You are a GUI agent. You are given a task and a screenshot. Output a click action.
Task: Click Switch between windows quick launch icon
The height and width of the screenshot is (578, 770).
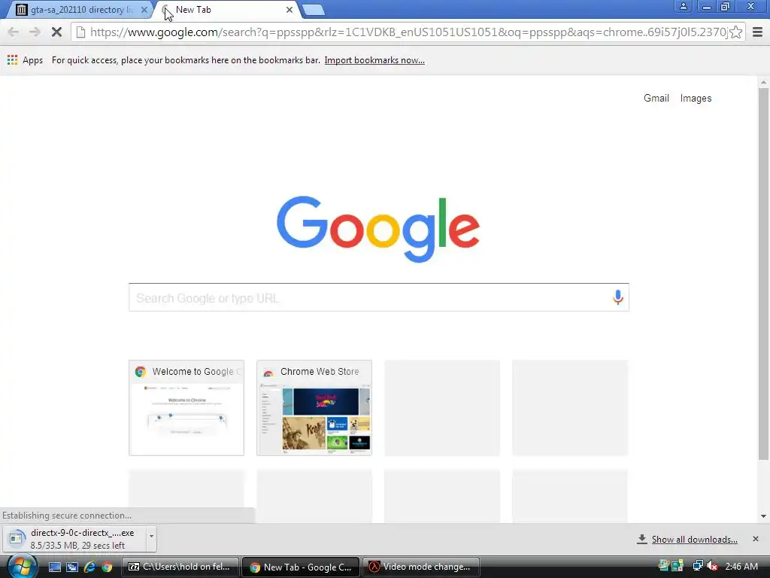[72, 567]
